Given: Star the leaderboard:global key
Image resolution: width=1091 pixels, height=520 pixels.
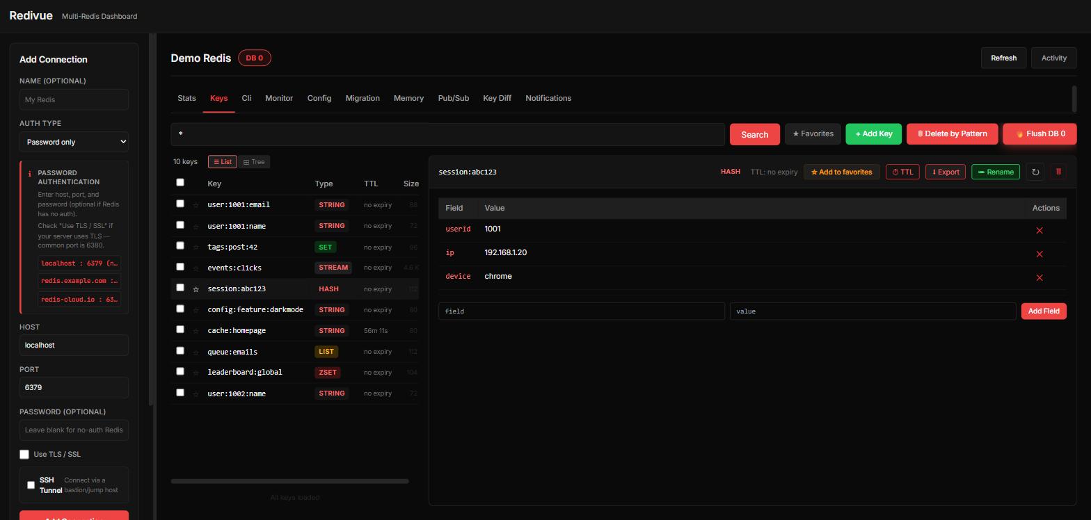Looking at the screenshot, I should point(196,373).
